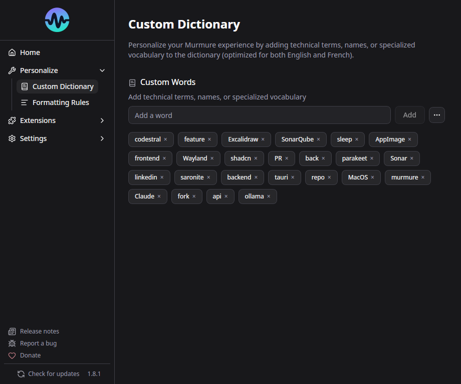Image resolution: width=461 pixels, height=384 pixels.
Task: Click the Custom Dictionary book icon
Action: (25, 86)
